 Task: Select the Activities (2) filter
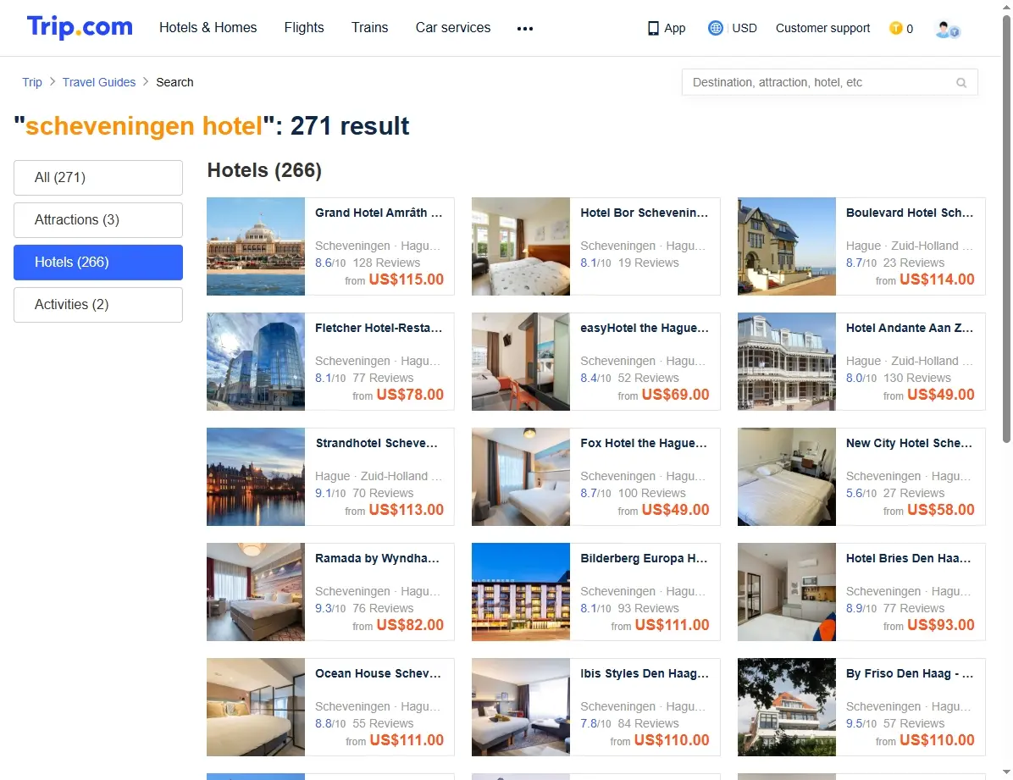pyautogui.click(x=98, y=304)
